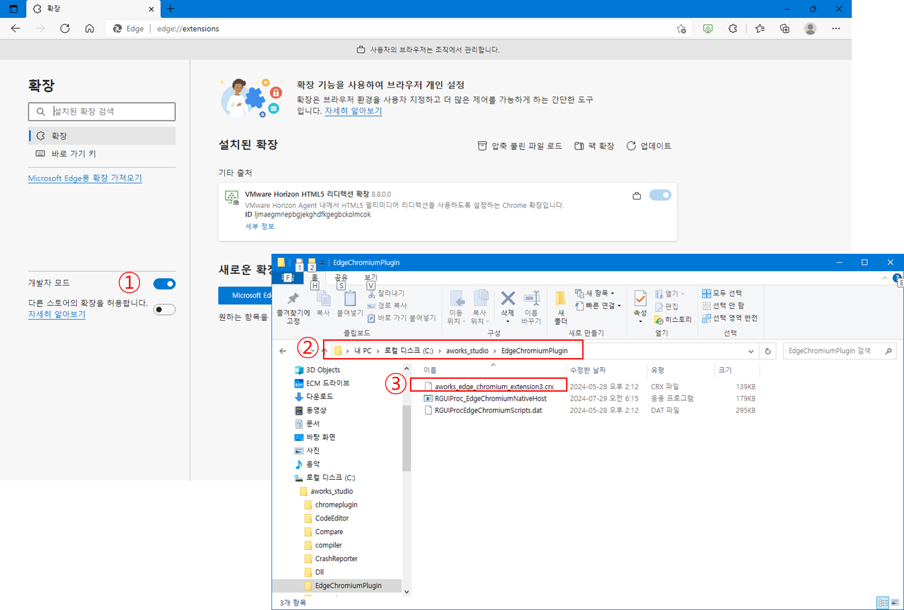This screenshot has height=610, width=904.
Task: Select RGUIProcEdgeChromiumScripts.dat file
Action: pos(488,410)
